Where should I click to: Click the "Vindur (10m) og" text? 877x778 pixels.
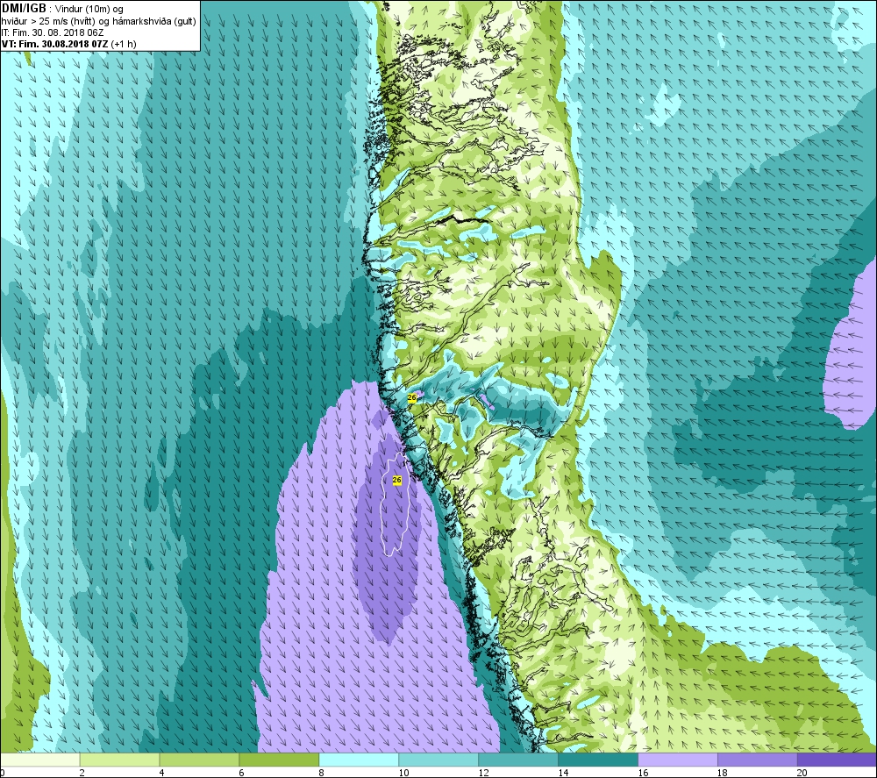click(89, 10)
